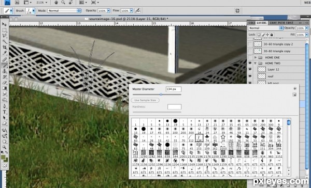The width and height of the screenshot is (311, 188).
Task: Open the Flow dropdown arrow
Action: [x=131, y=11]
